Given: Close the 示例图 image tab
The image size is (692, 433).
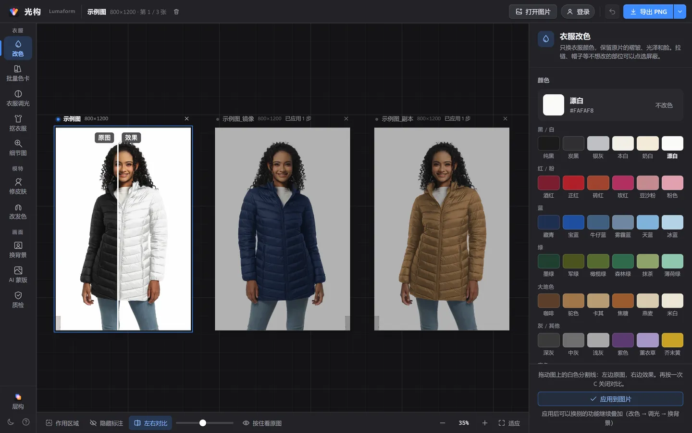Looking at the screenshot, I should coord(187,118).
